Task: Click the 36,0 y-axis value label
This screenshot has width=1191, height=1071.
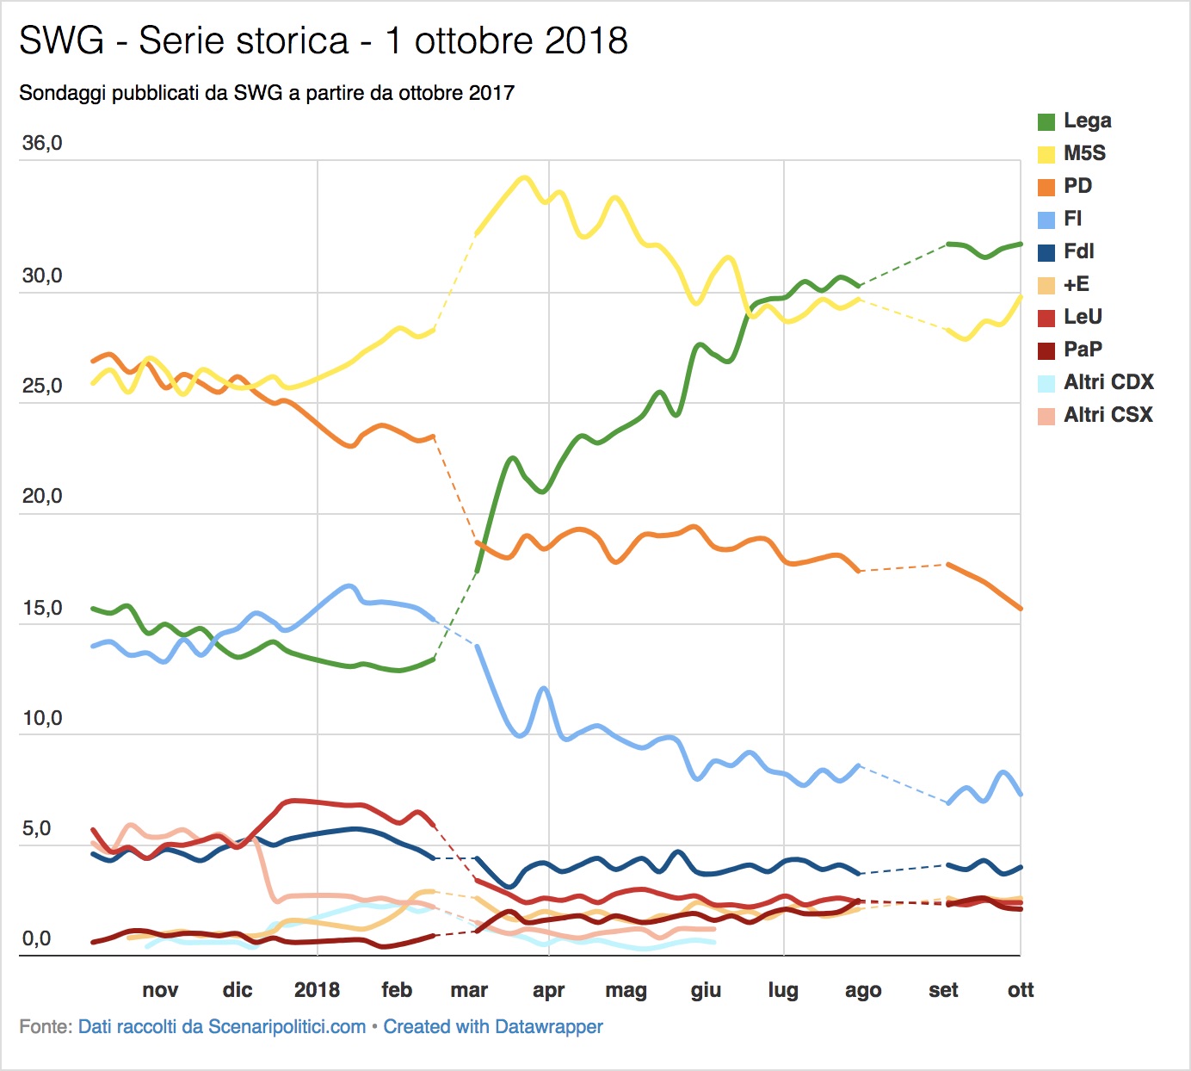Action: 42,143
